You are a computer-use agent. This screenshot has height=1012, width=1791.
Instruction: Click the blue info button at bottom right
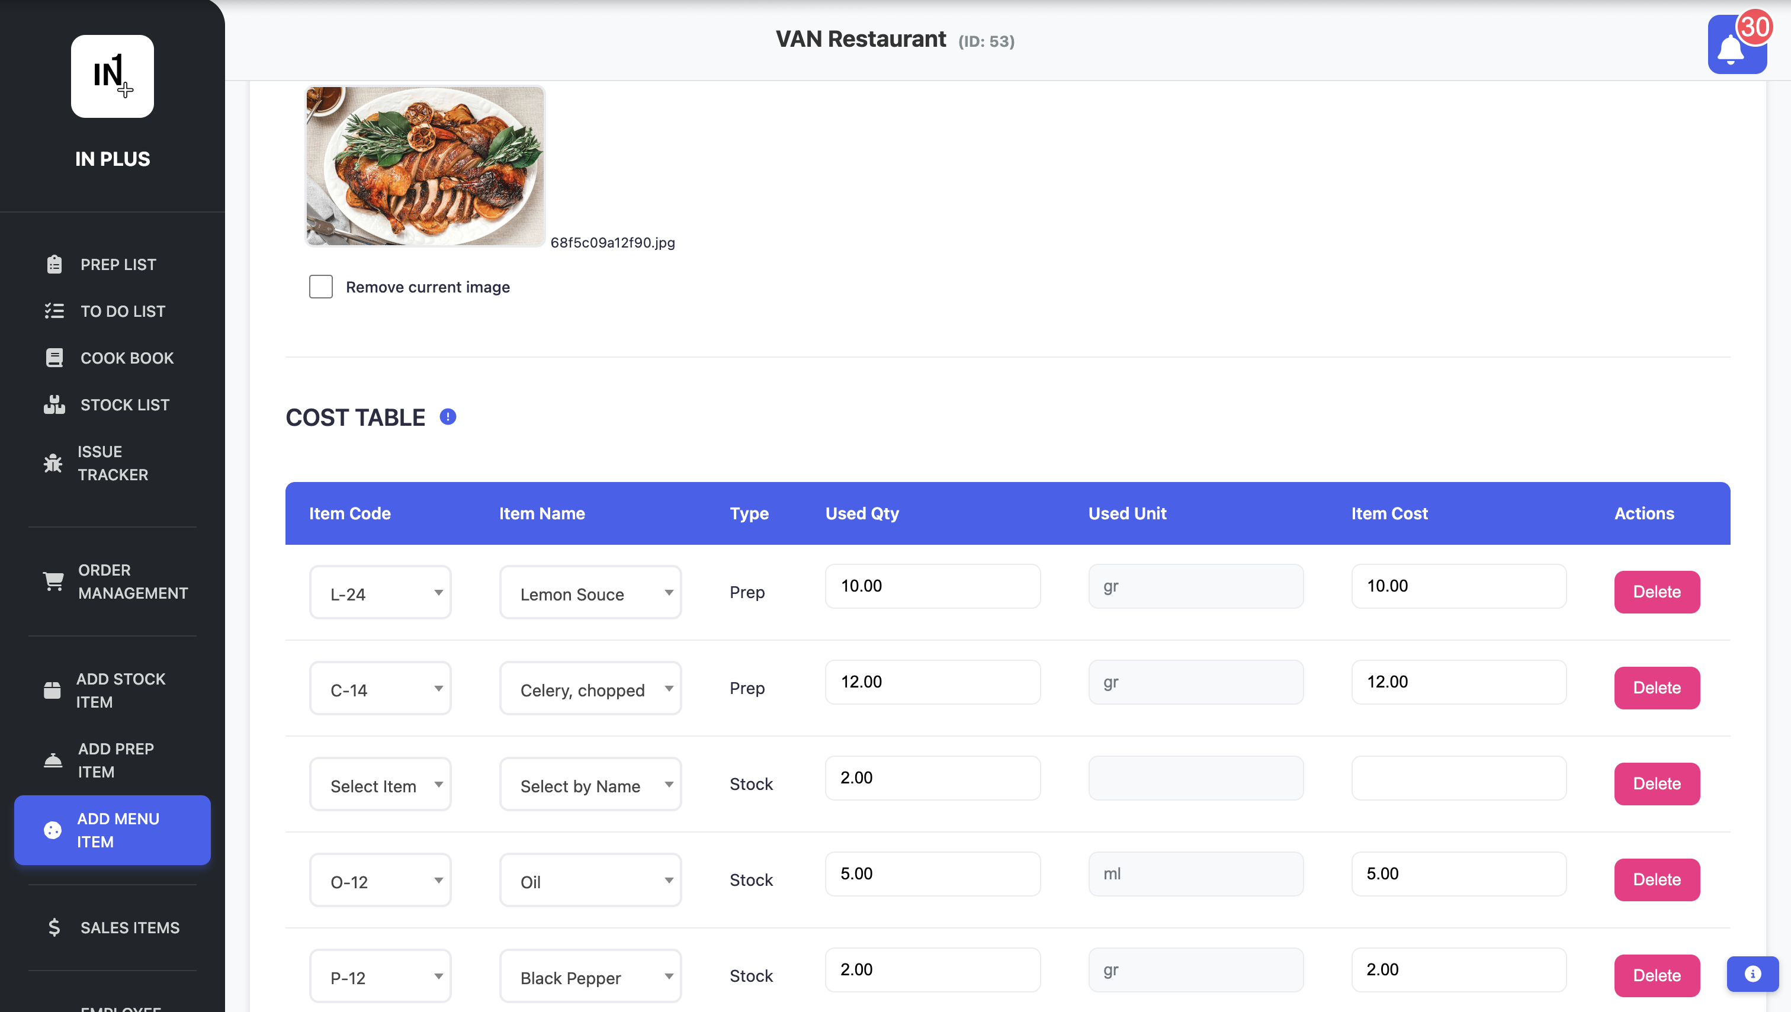pyautogui.click(x=1751, y=974)
